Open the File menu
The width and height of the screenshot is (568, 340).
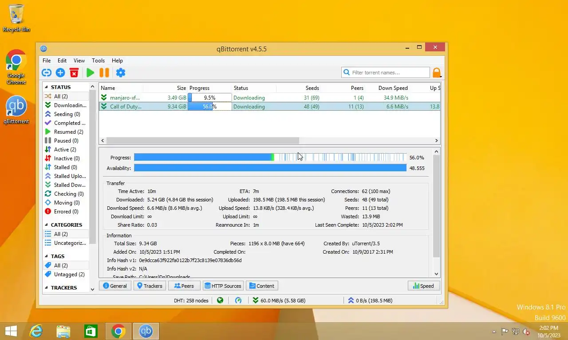tap(47, 61)
